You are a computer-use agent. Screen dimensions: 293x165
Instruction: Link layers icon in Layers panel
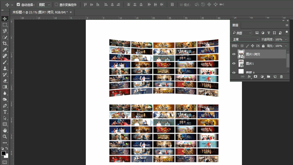point(242,77)
